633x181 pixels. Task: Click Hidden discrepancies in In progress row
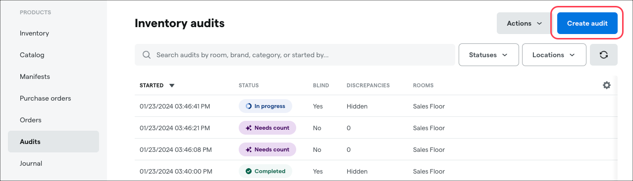point(357,106)
